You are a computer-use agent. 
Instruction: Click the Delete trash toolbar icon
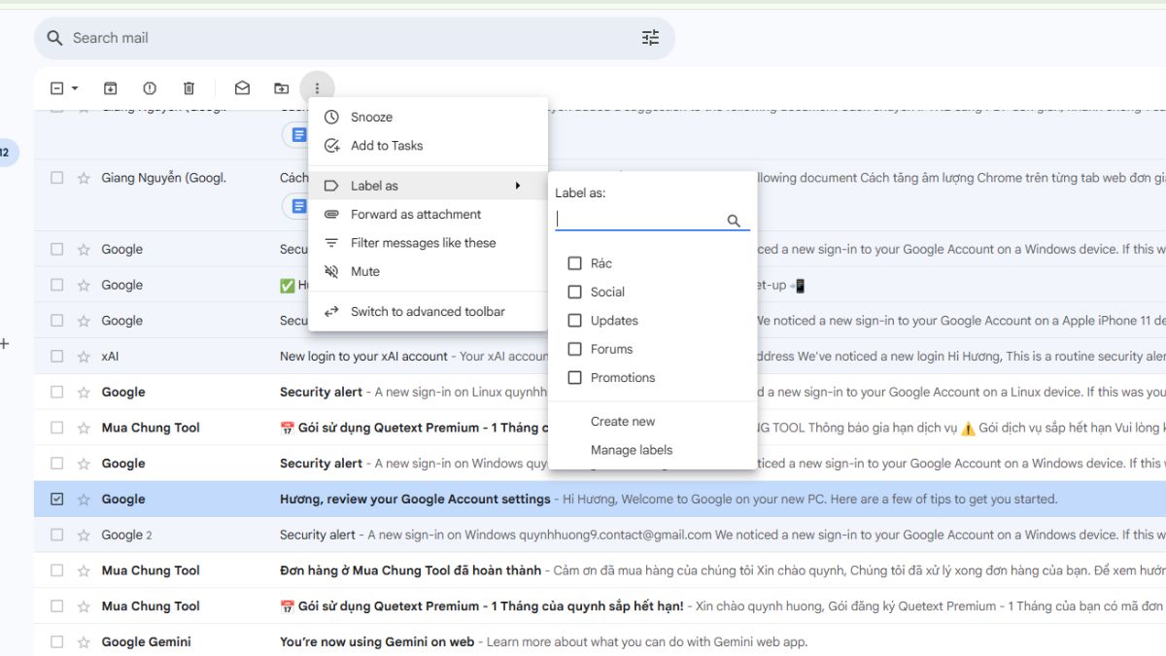pos(189,88)
